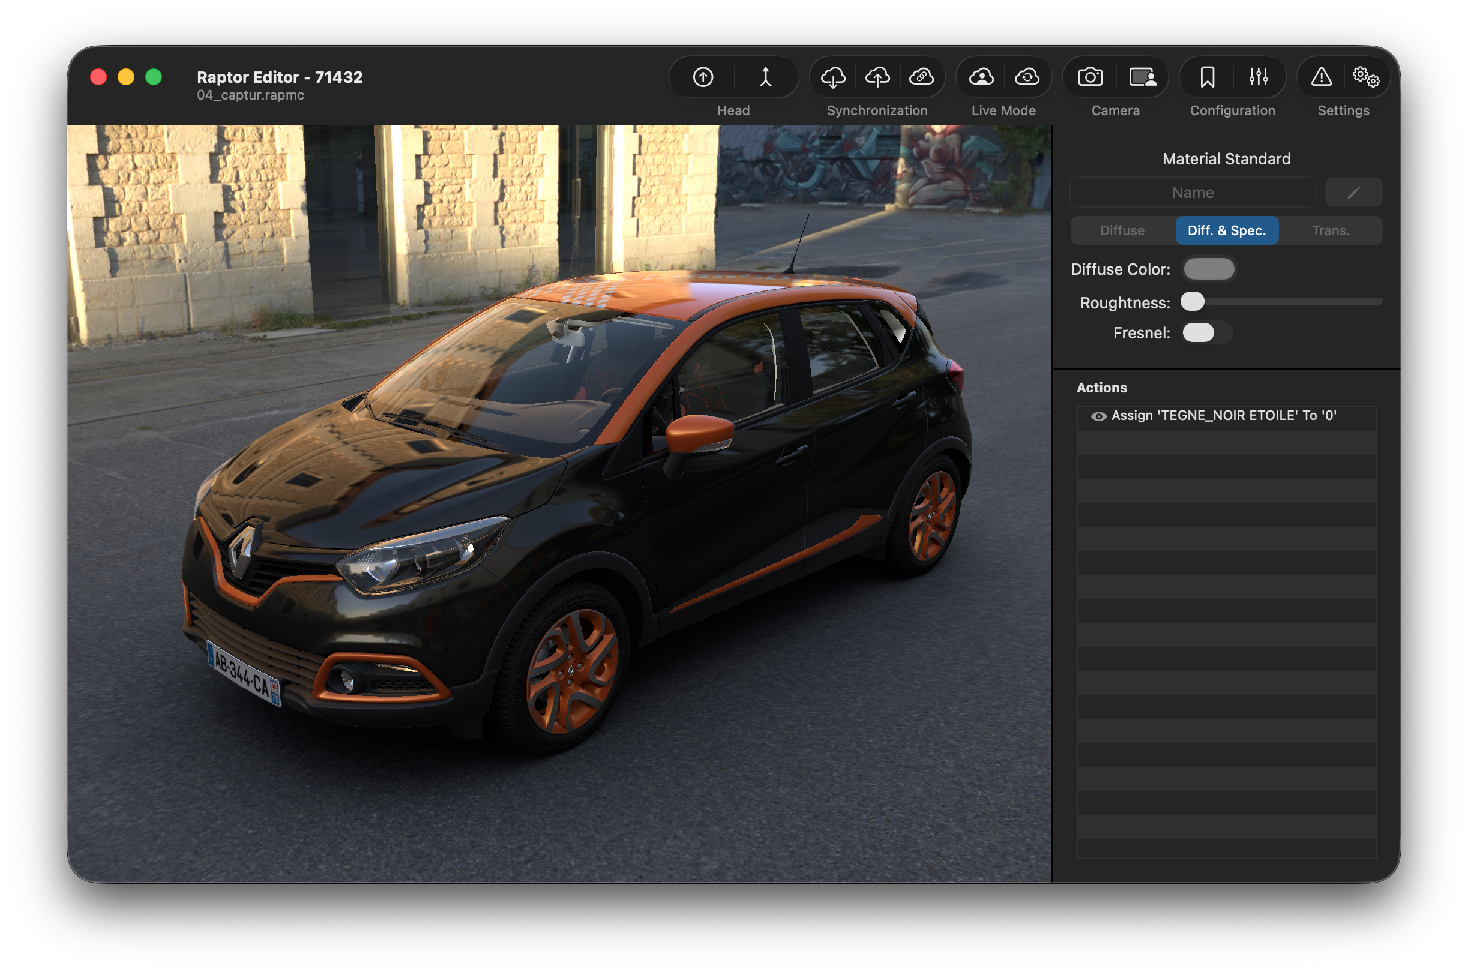Click the merge-arrow Head icon

pos(766,77)
